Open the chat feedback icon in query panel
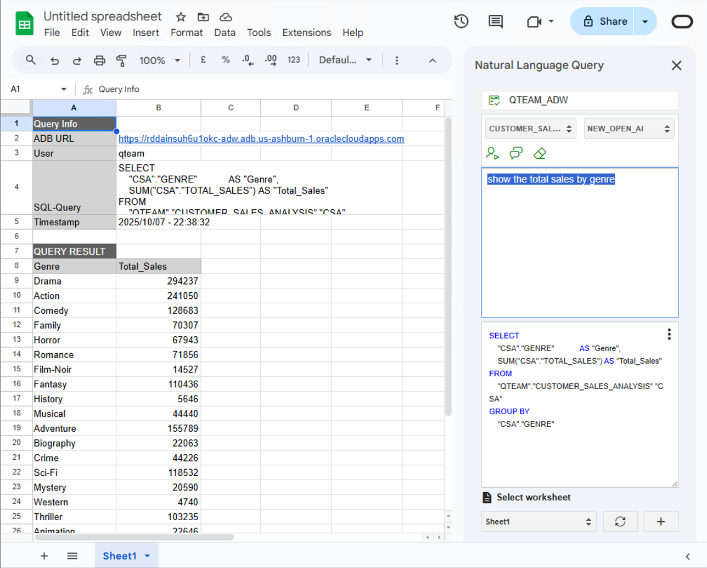The image size is (707, 568). pyautogui.click(x=515, y=153)
